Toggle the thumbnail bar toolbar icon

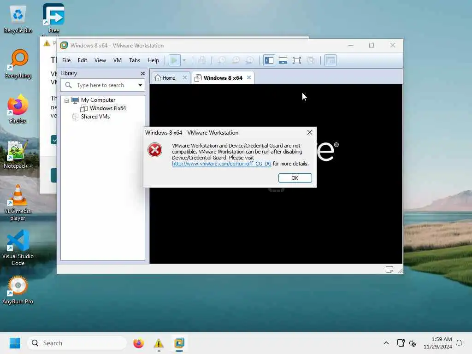pyautogui.click(x=283, y=60)
